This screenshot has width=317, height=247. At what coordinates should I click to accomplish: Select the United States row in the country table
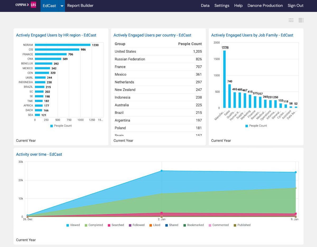[x=158, y=51]
